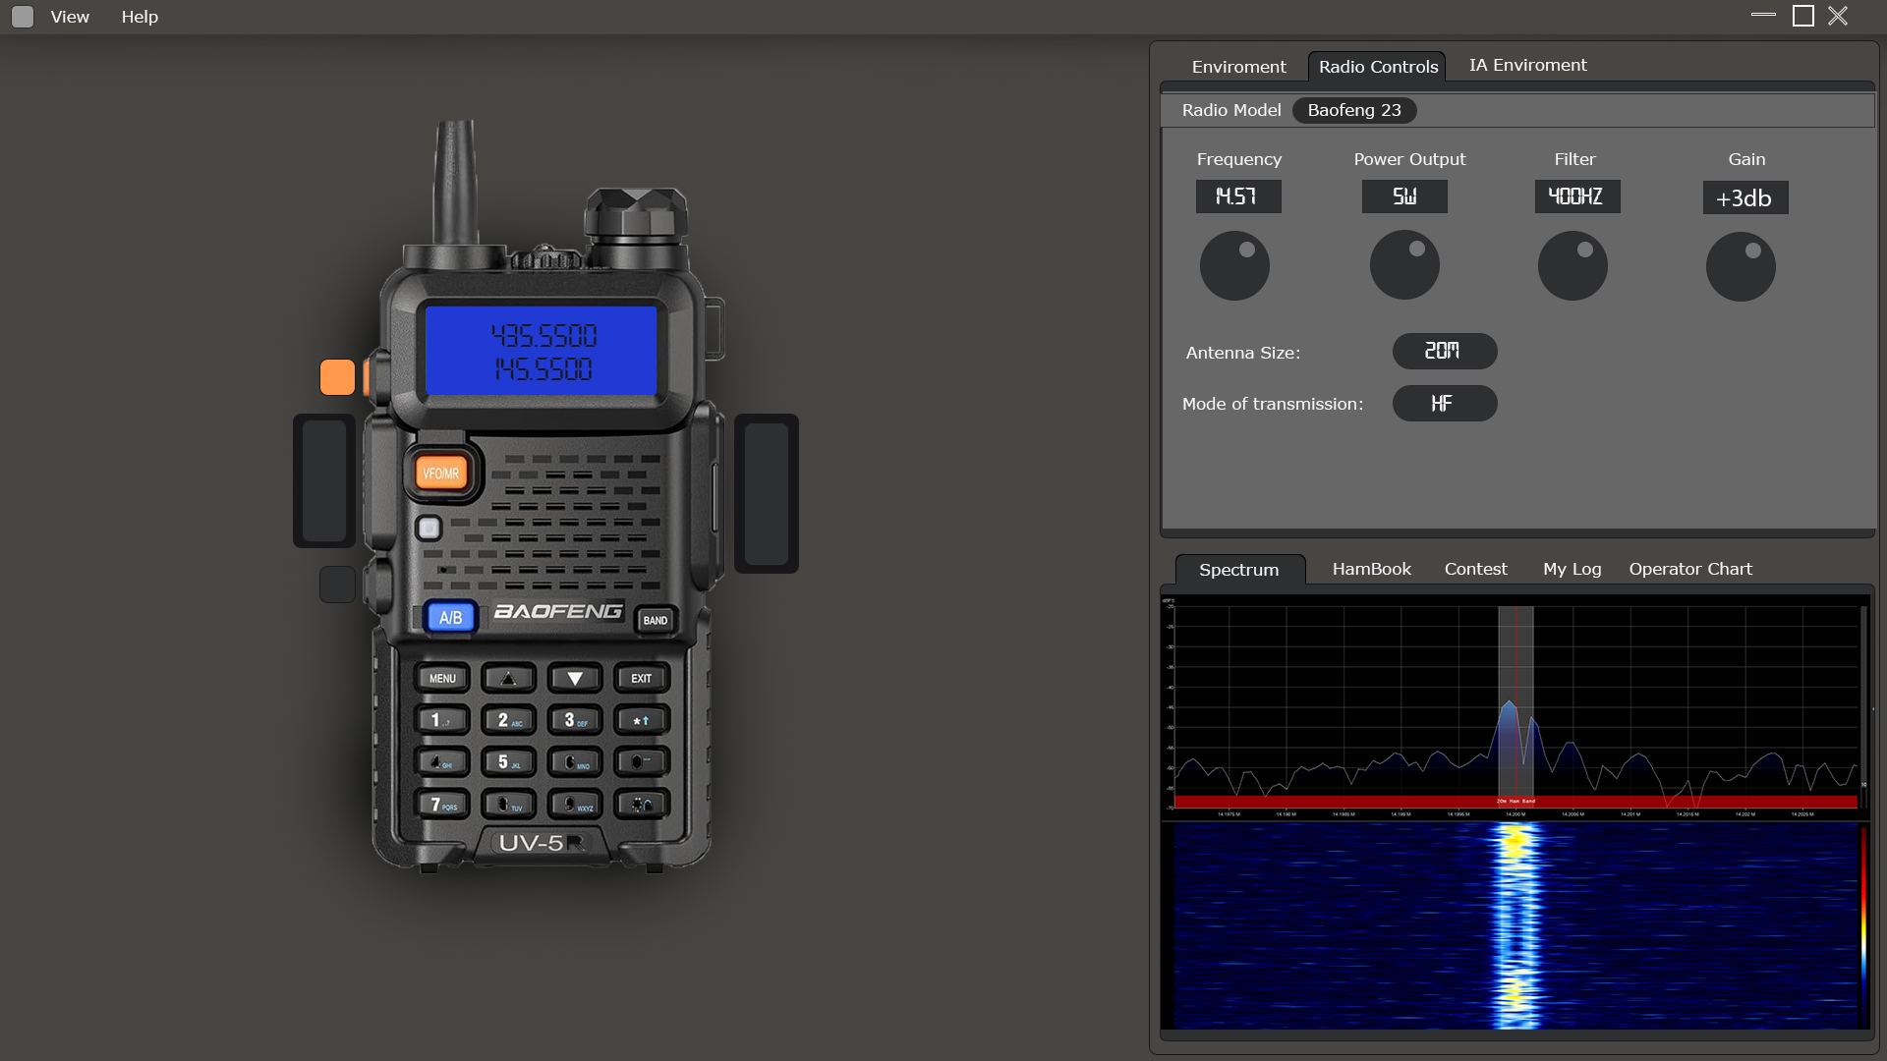Click the left side PTT panel

click(x=324, y=481)
